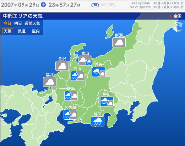Screen dimensions: 185x146
Task: Click the Nagoya (名古屋) weather icon
Action: [70, 115]
